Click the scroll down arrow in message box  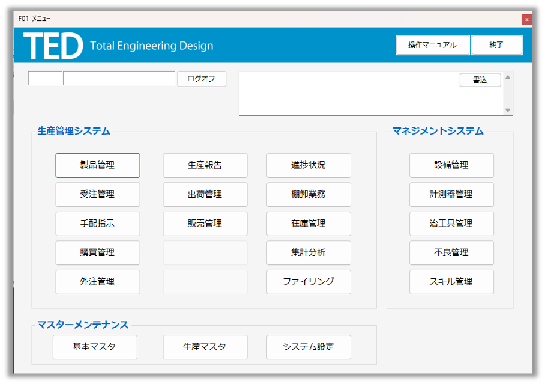point(508,110)
